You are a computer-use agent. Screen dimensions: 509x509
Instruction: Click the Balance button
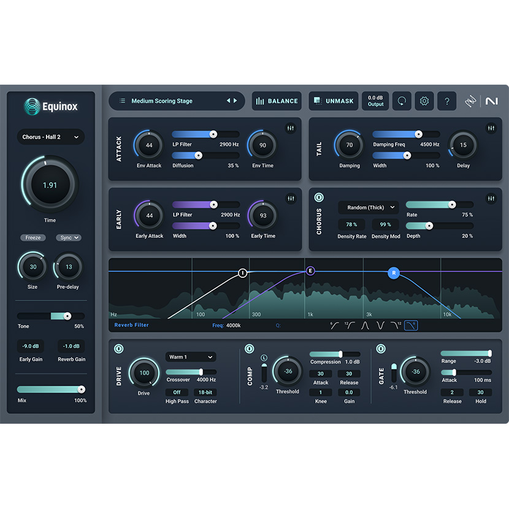pos(277,101)
